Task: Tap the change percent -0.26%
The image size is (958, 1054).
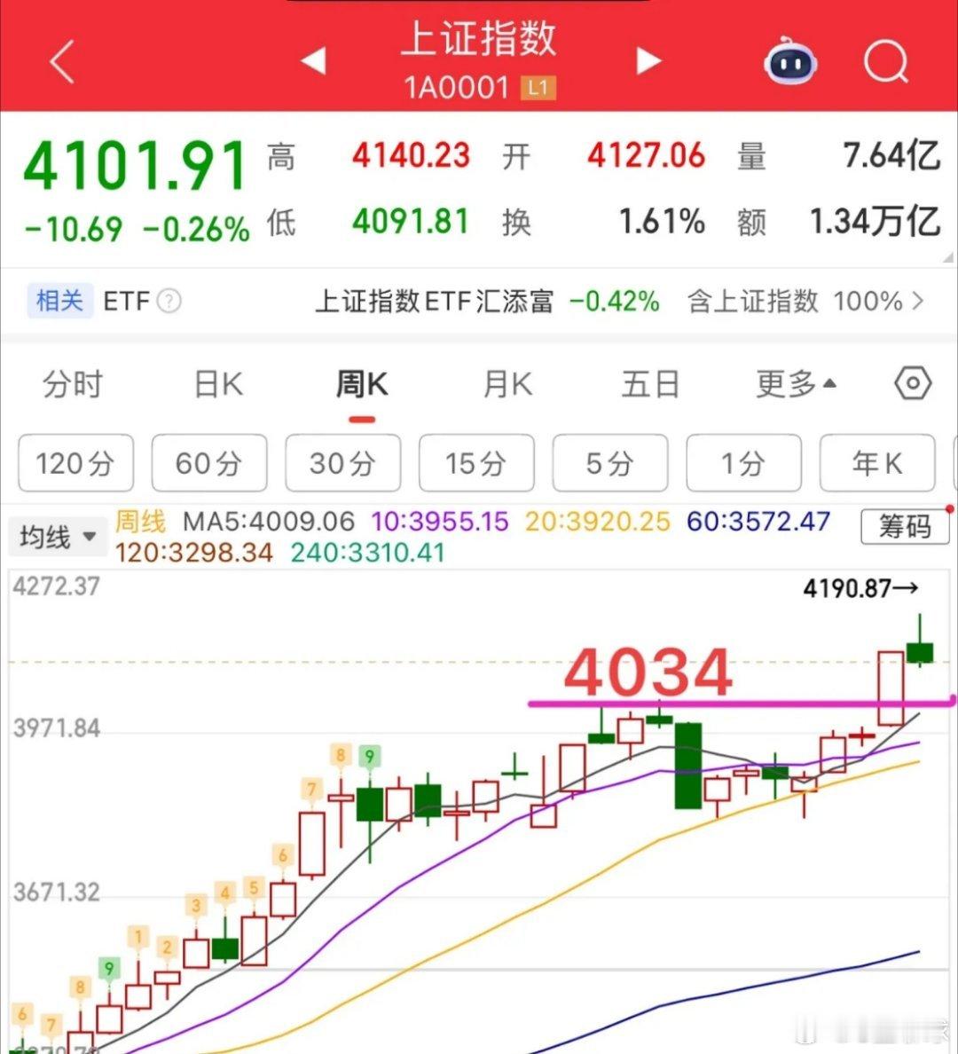Action: pyautogui.click(x=196, y=230)
